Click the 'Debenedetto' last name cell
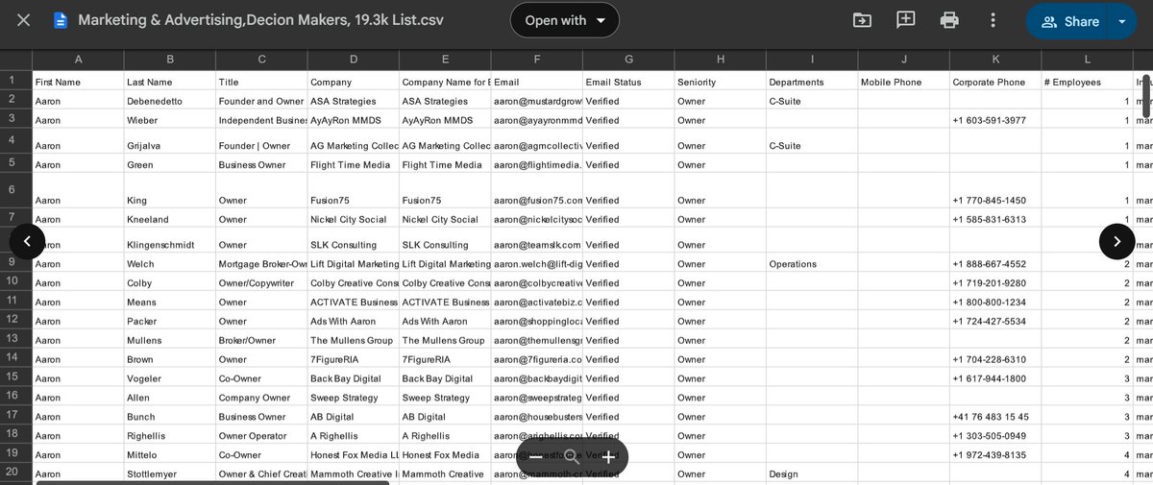This screenshot has width=1153, height=485. [x=170, y=101]
